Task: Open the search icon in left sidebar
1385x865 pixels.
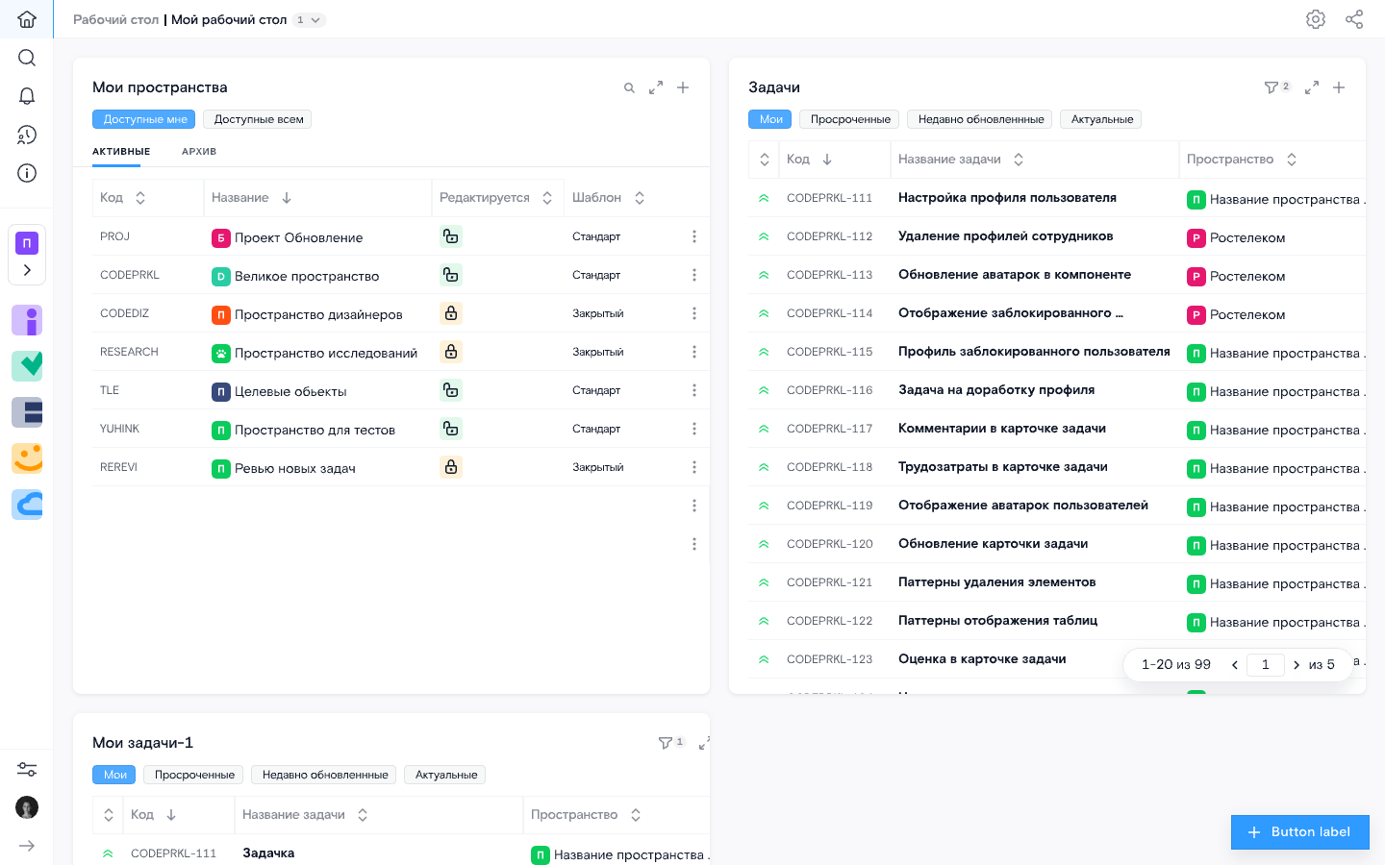Action: pos(27,58)
